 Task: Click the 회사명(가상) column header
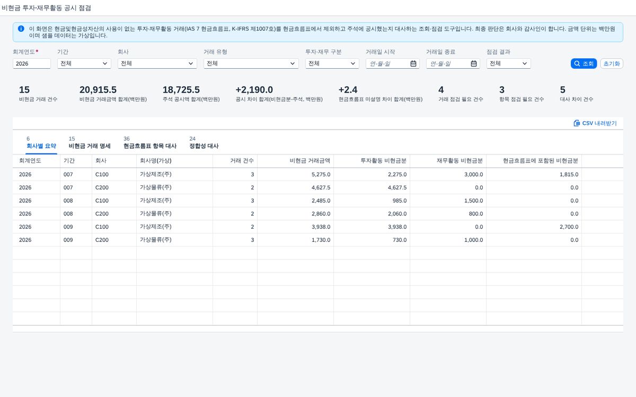point(175,161)
